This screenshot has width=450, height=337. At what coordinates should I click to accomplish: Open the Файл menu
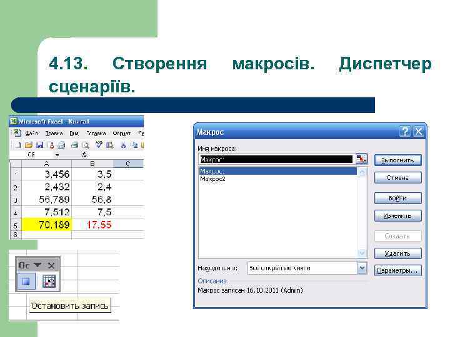pyautogui.click(x=31, y=134)
